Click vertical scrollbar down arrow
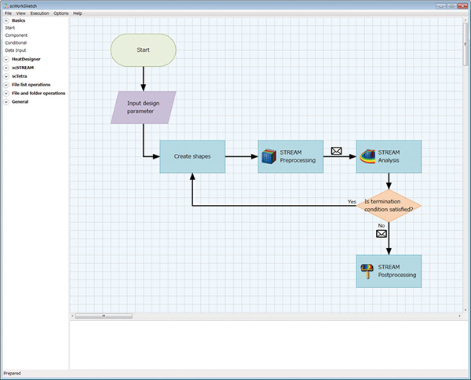Viewport: 471px width, 380px height. coord(466,310)
